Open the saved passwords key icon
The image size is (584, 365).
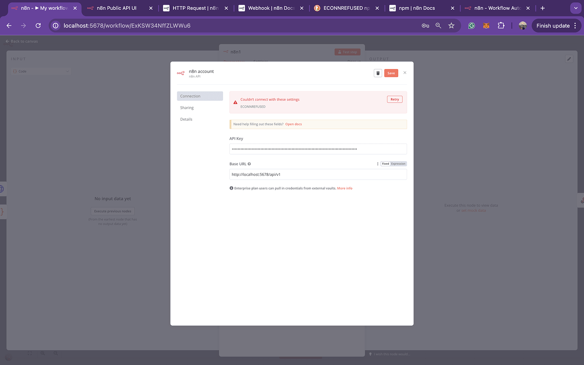(425, 25)
